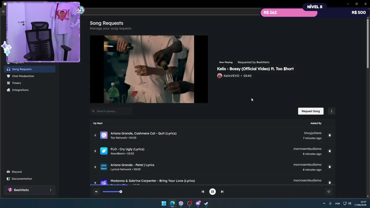Open the network icon in system tray

coord(345,203)
